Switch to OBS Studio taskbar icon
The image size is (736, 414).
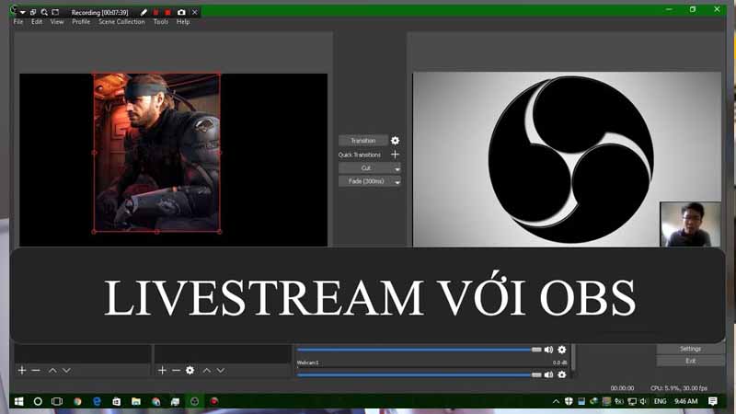(x=194, y=401)
